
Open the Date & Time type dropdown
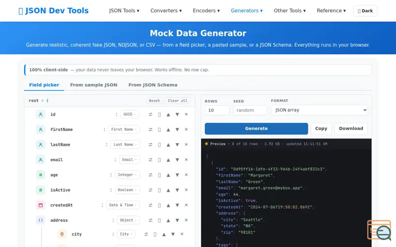123,205
